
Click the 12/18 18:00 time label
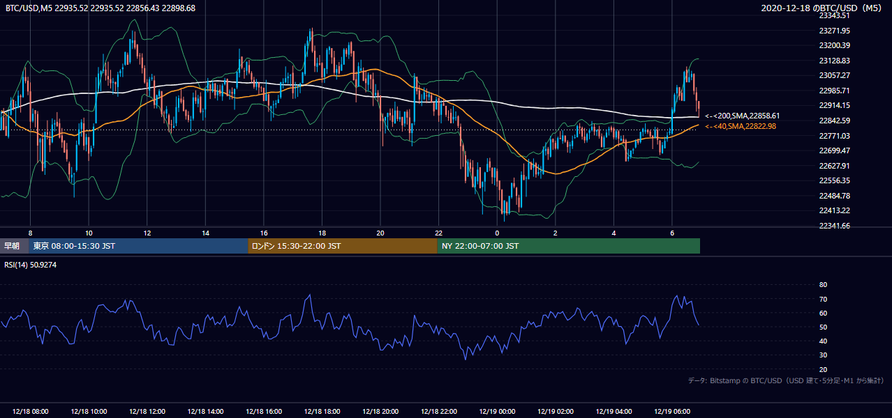click(x=322, y=412)
